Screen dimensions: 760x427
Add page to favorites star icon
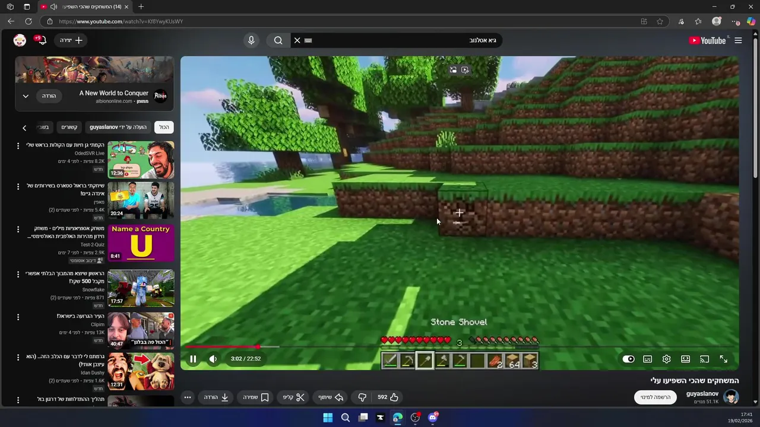pos(660,21)
